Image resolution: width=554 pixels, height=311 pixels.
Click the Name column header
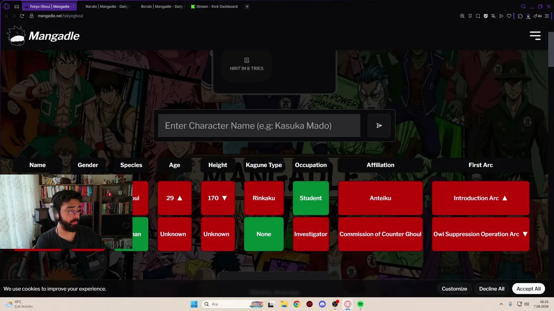click(x=38, y=165)
